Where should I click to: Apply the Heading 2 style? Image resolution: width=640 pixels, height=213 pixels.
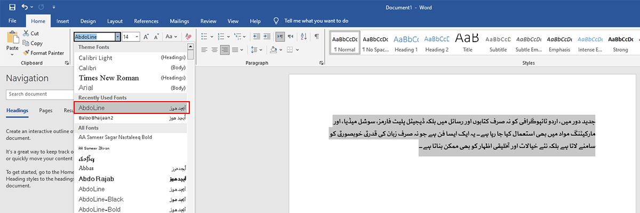point(436,43)
